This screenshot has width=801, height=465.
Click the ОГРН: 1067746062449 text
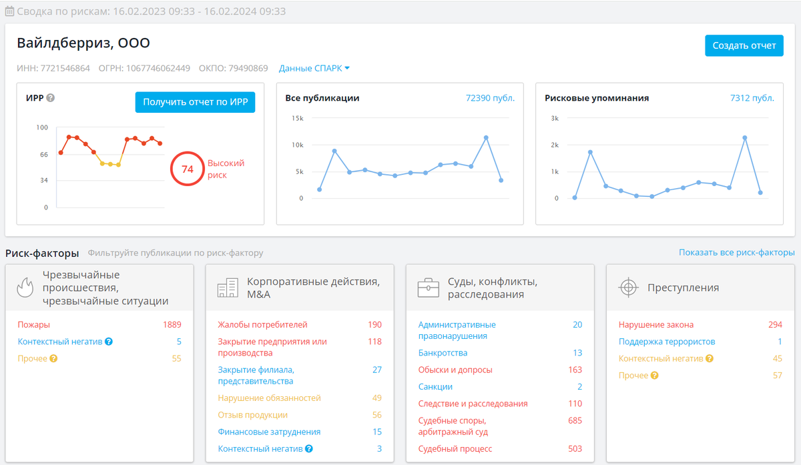(144, 68)
